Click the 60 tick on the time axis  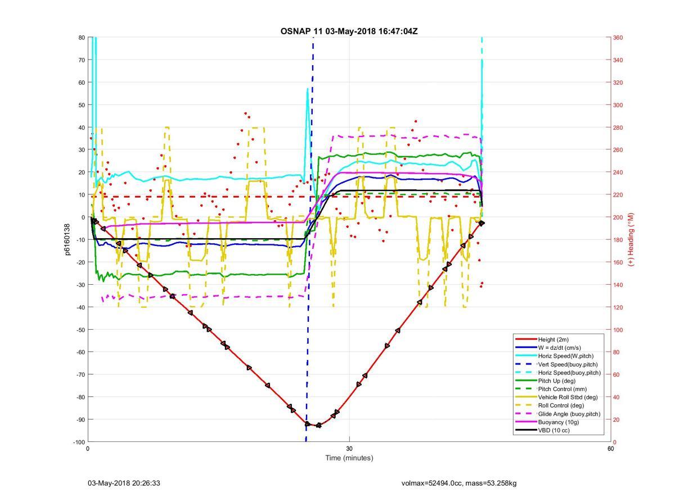point(610,448)
